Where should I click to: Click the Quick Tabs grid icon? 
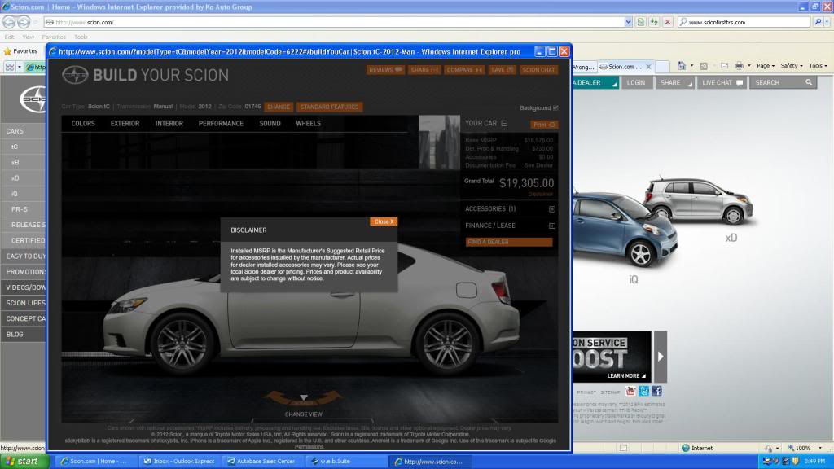point(10,67)
